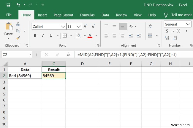Center the text horizontally
This screenshot has height=128, width=193.
click(114, 36)
